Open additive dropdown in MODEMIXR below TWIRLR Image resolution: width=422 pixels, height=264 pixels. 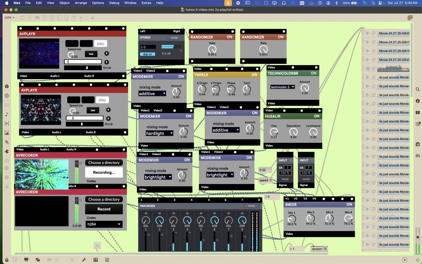(x=225, y=130)
